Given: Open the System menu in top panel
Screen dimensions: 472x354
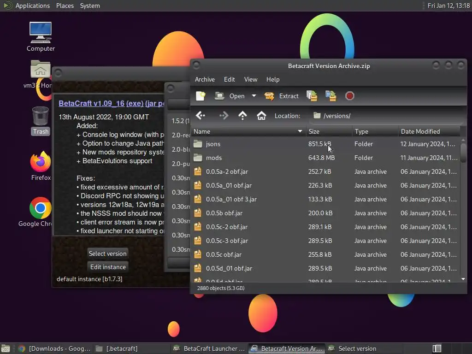Looking at the screenshot, I should tap(90, 6).
